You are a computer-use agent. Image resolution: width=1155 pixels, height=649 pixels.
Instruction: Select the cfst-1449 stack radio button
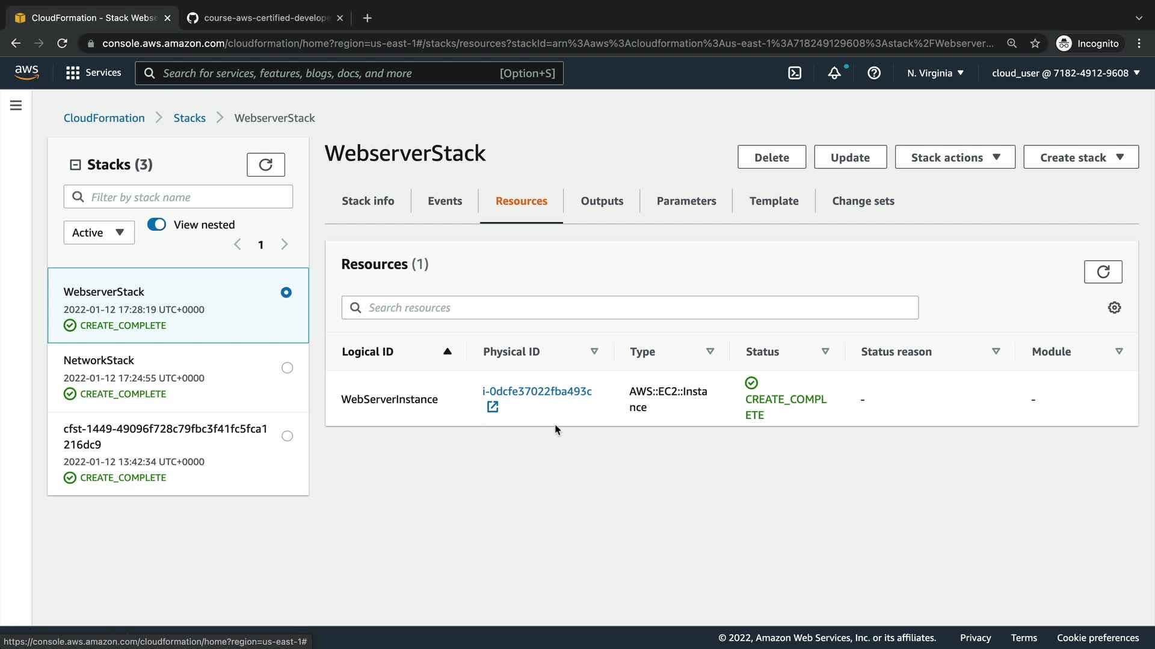(287, 436)
